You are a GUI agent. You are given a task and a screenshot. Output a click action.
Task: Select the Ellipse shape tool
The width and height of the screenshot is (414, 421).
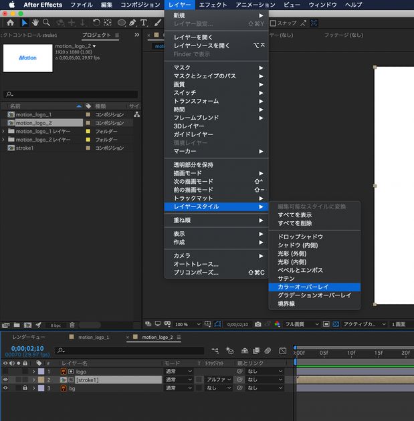coord(122,23)
